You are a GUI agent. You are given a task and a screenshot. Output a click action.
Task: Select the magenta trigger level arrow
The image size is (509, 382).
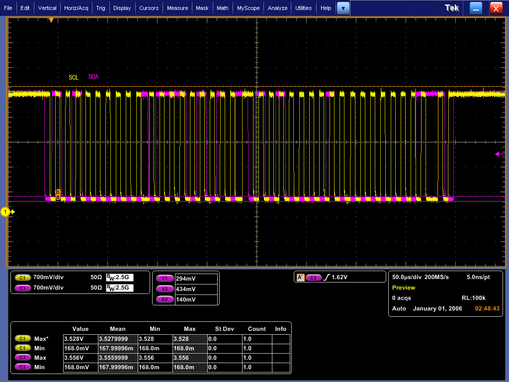click(497, 154)
